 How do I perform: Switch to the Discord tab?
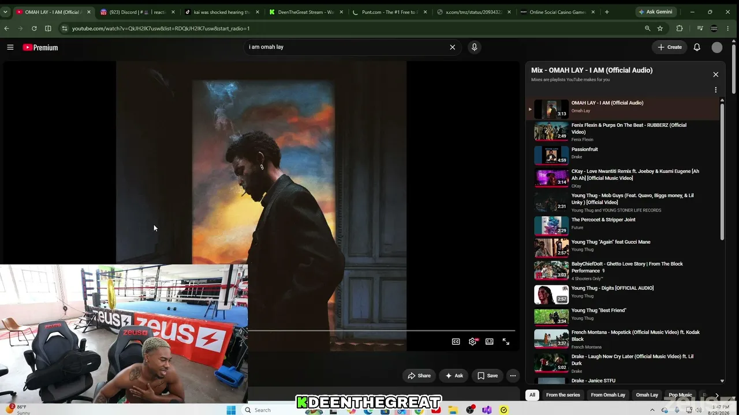[136, 12]
